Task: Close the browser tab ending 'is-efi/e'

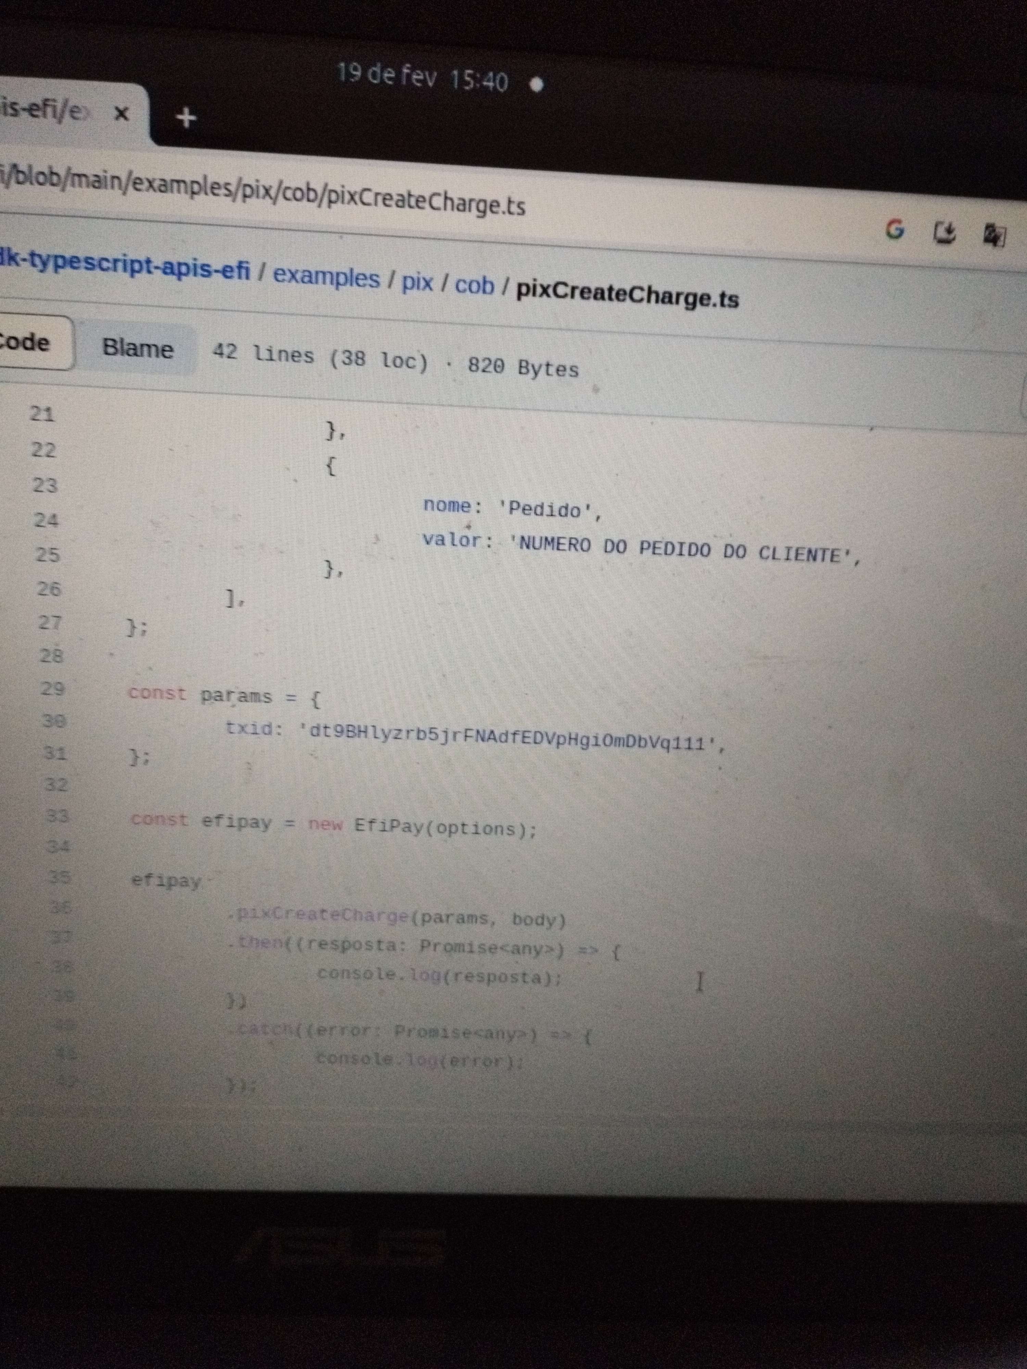Action: (x=122, y=113)
